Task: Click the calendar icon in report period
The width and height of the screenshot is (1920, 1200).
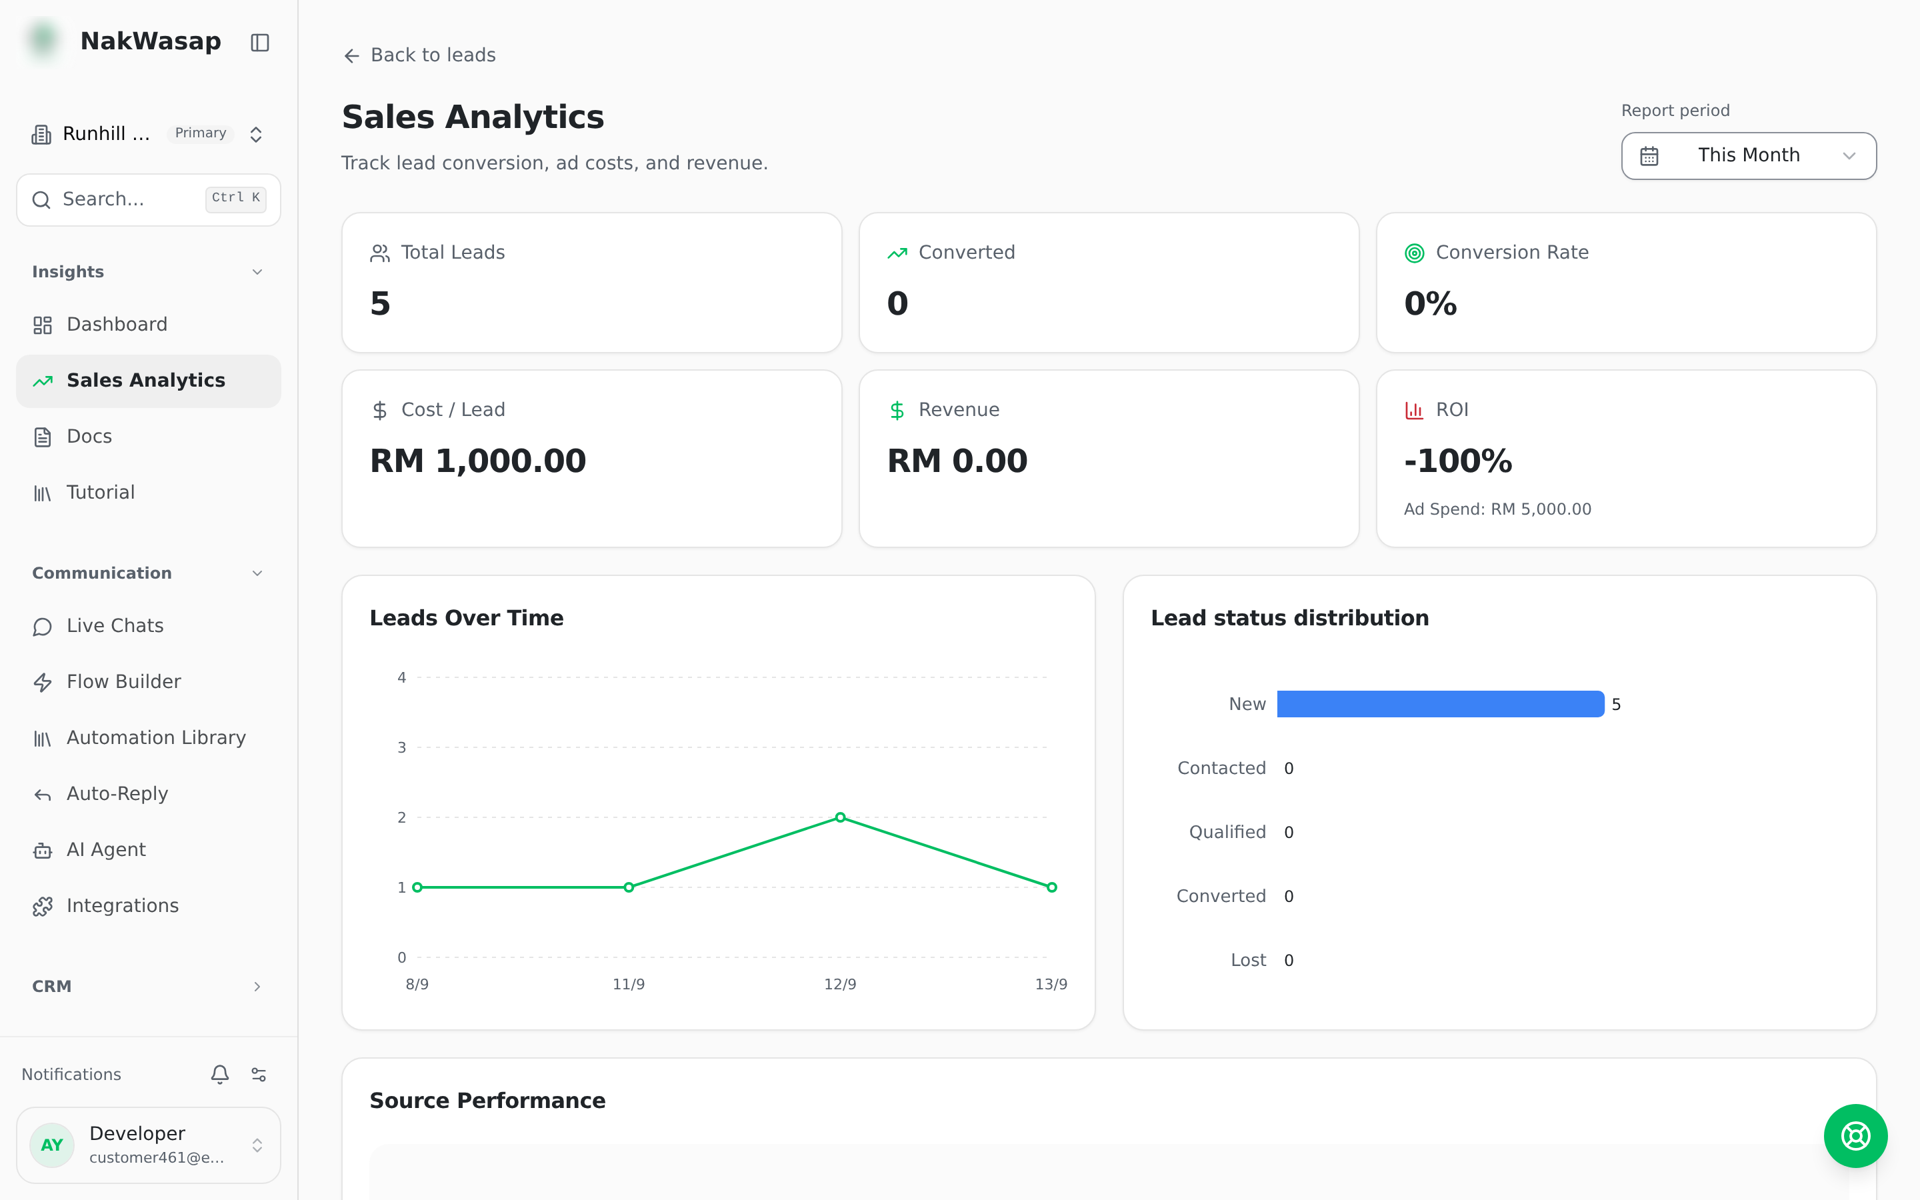Action: (x=1649, y=155)
